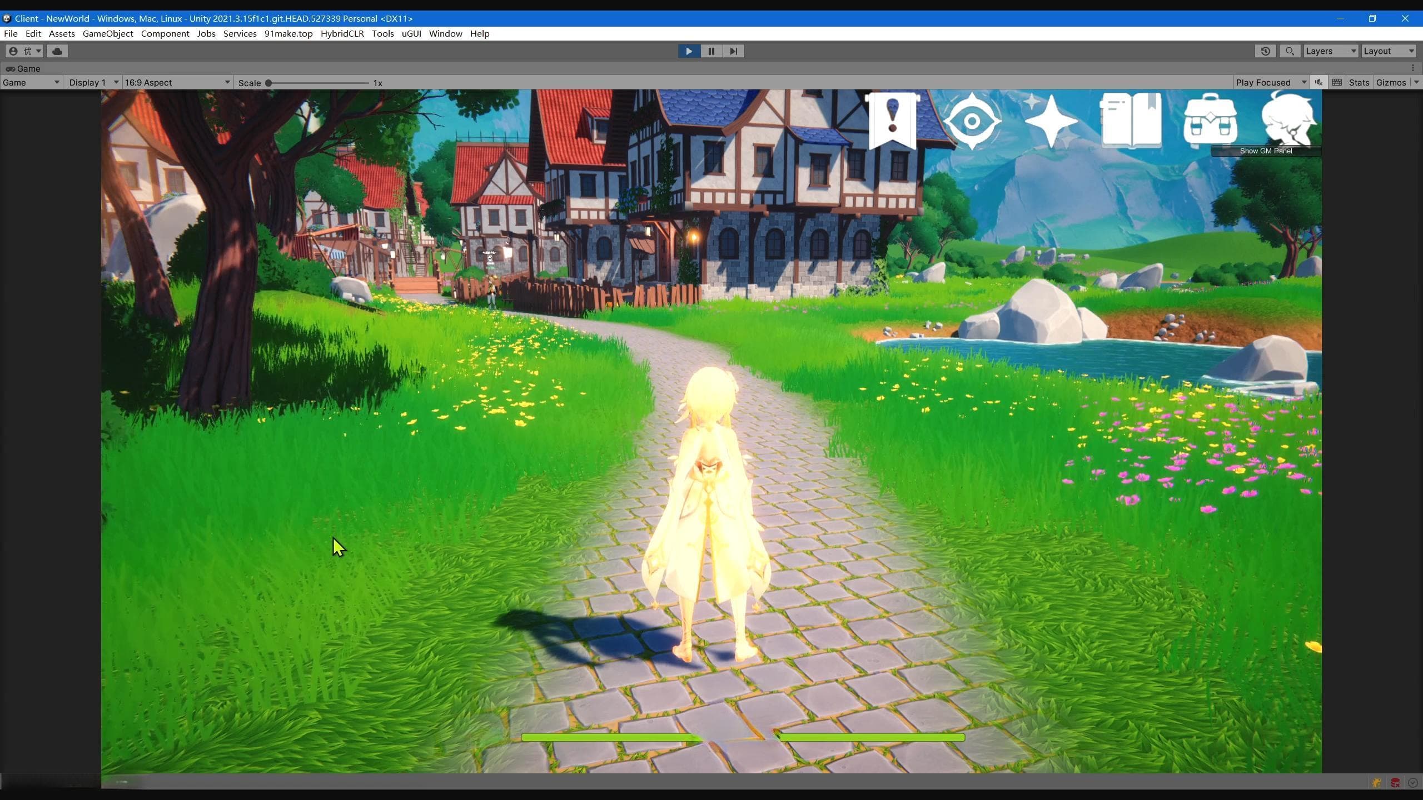Open the HybridCLR menu
The image size is (1423, 800).
tap(342, 34)
